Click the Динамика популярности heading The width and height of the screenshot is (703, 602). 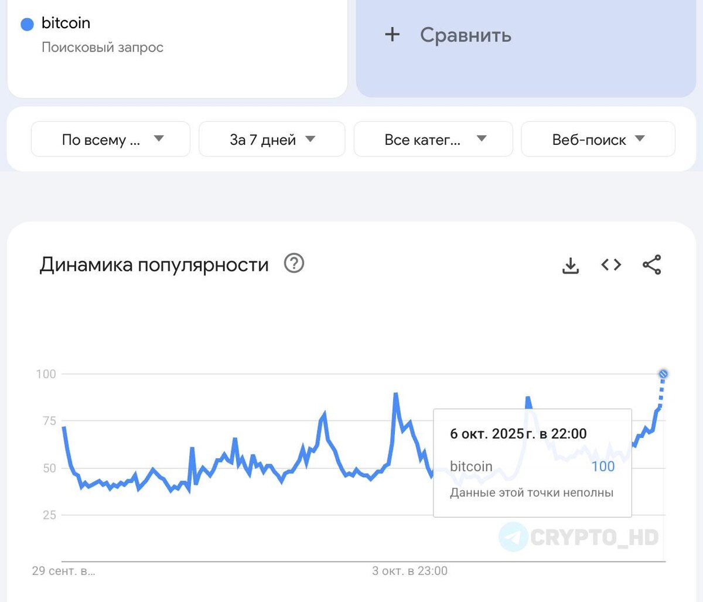click(x=154, y=265)
